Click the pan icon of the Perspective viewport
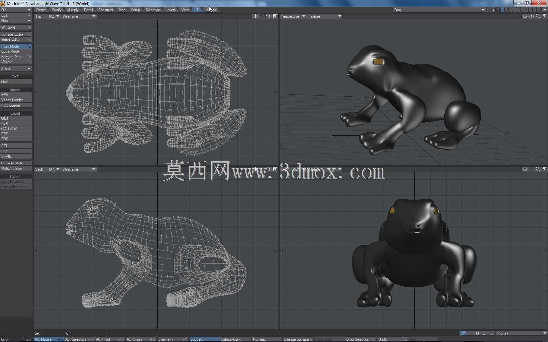This screenshot has height=342, width=548. click(x=525, y=16)
